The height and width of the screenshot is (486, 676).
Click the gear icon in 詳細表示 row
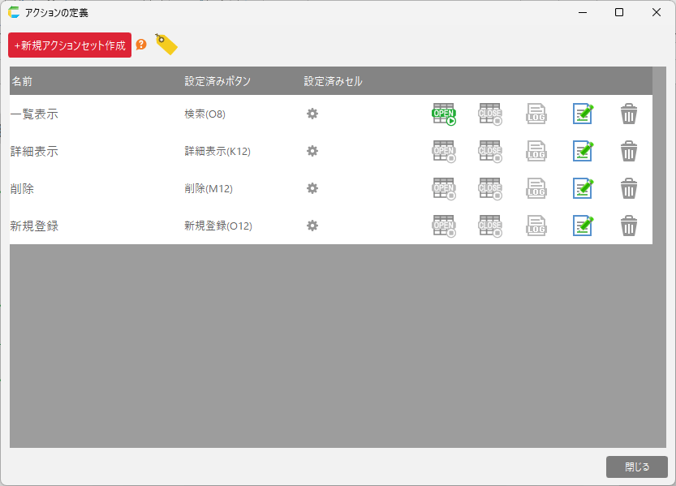click(x=312, y=152)
